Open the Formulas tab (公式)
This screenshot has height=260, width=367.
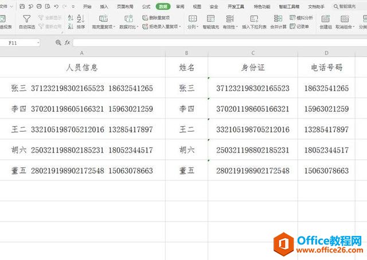click(146, 6)
